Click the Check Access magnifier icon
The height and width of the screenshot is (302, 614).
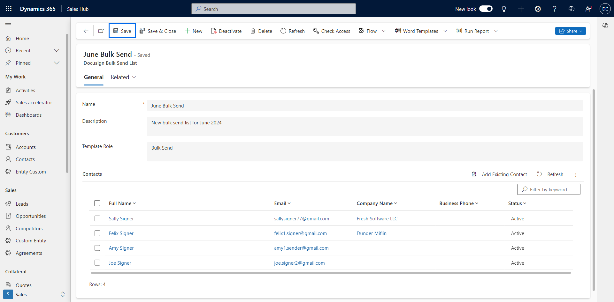[316, 31]
